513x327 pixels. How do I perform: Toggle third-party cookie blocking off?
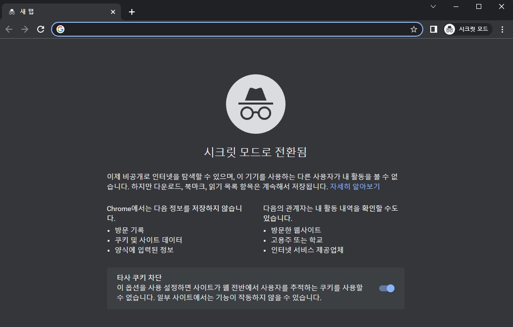click(386, 288)
